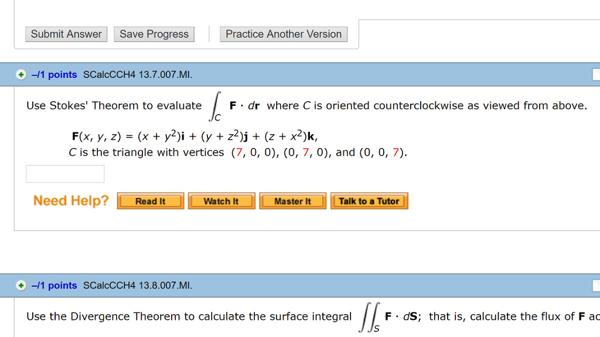Click the –/1 points label on first question
The width and height of the screenshot is (600, 337).
point(54,74)
